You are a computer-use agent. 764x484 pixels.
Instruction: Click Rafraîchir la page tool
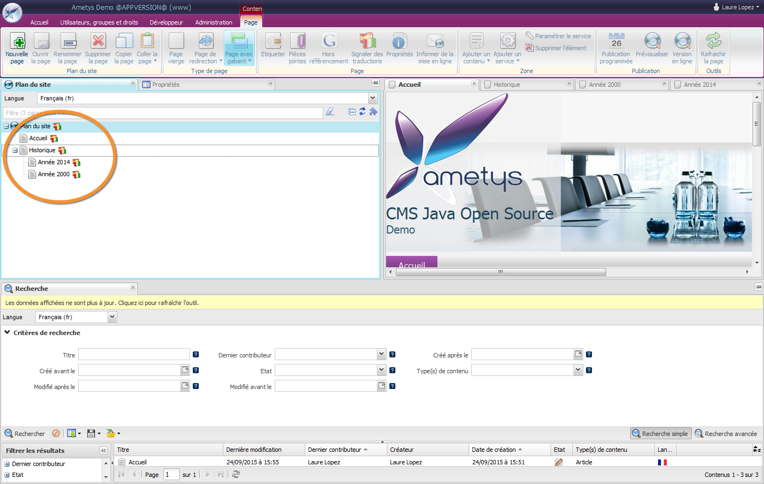713,49
